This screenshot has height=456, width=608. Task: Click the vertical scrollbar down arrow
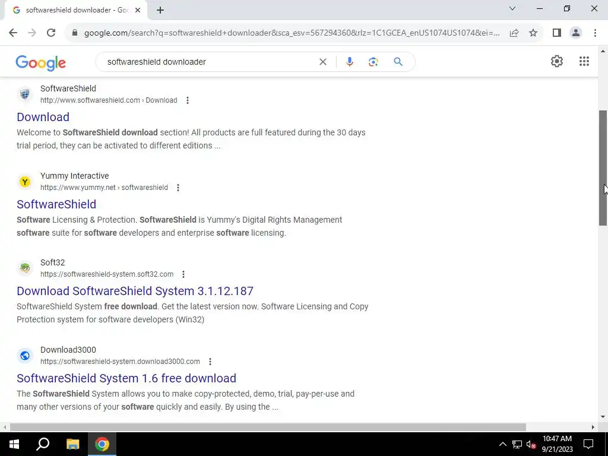pos(603,417)
